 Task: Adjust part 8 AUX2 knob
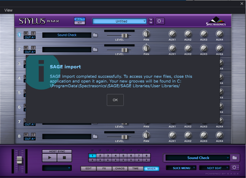tap(188, 135)
